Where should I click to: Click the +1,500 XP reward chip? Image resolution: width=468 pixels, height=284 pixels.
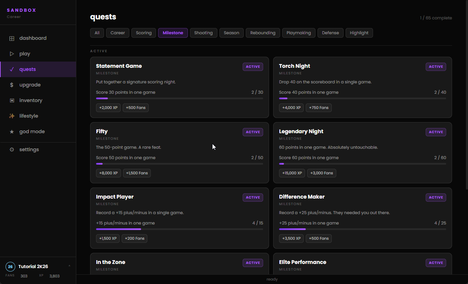point(108,239)
